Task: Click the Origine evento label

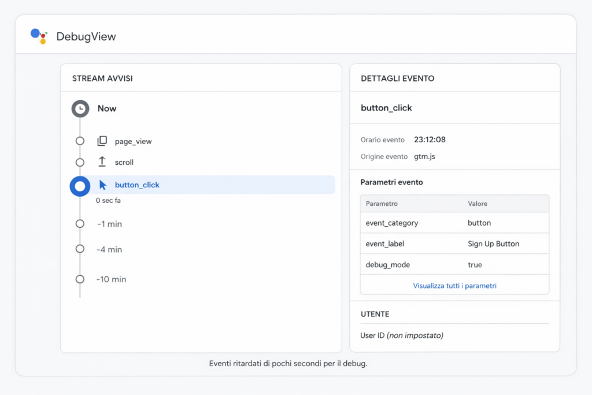Action: click(x=384, y=156)
